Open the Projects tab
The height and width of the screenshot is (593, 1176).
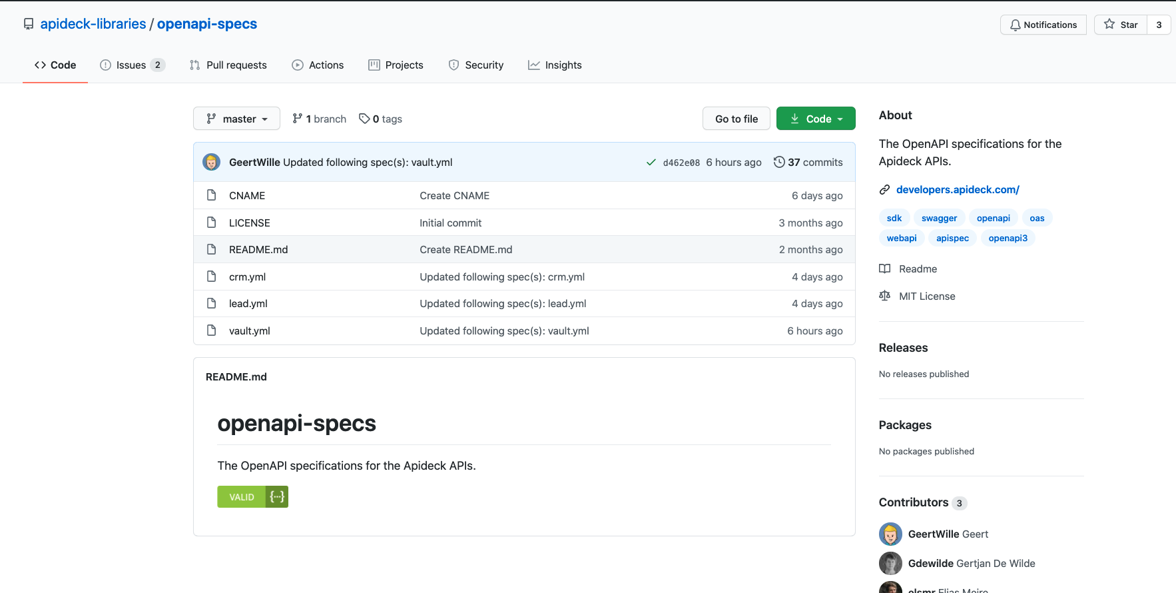[x=396, y=65]
